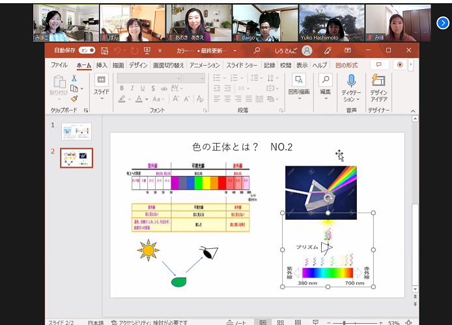This screenshot has height=325, width=452.
Task: Click the increase font size icon
Action: click(176, 99)
